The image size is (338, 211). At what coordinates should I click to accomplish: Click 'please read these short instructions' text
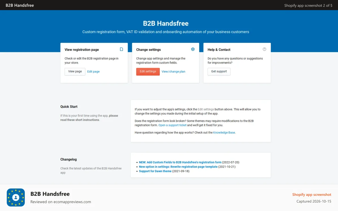click(89, 118)
